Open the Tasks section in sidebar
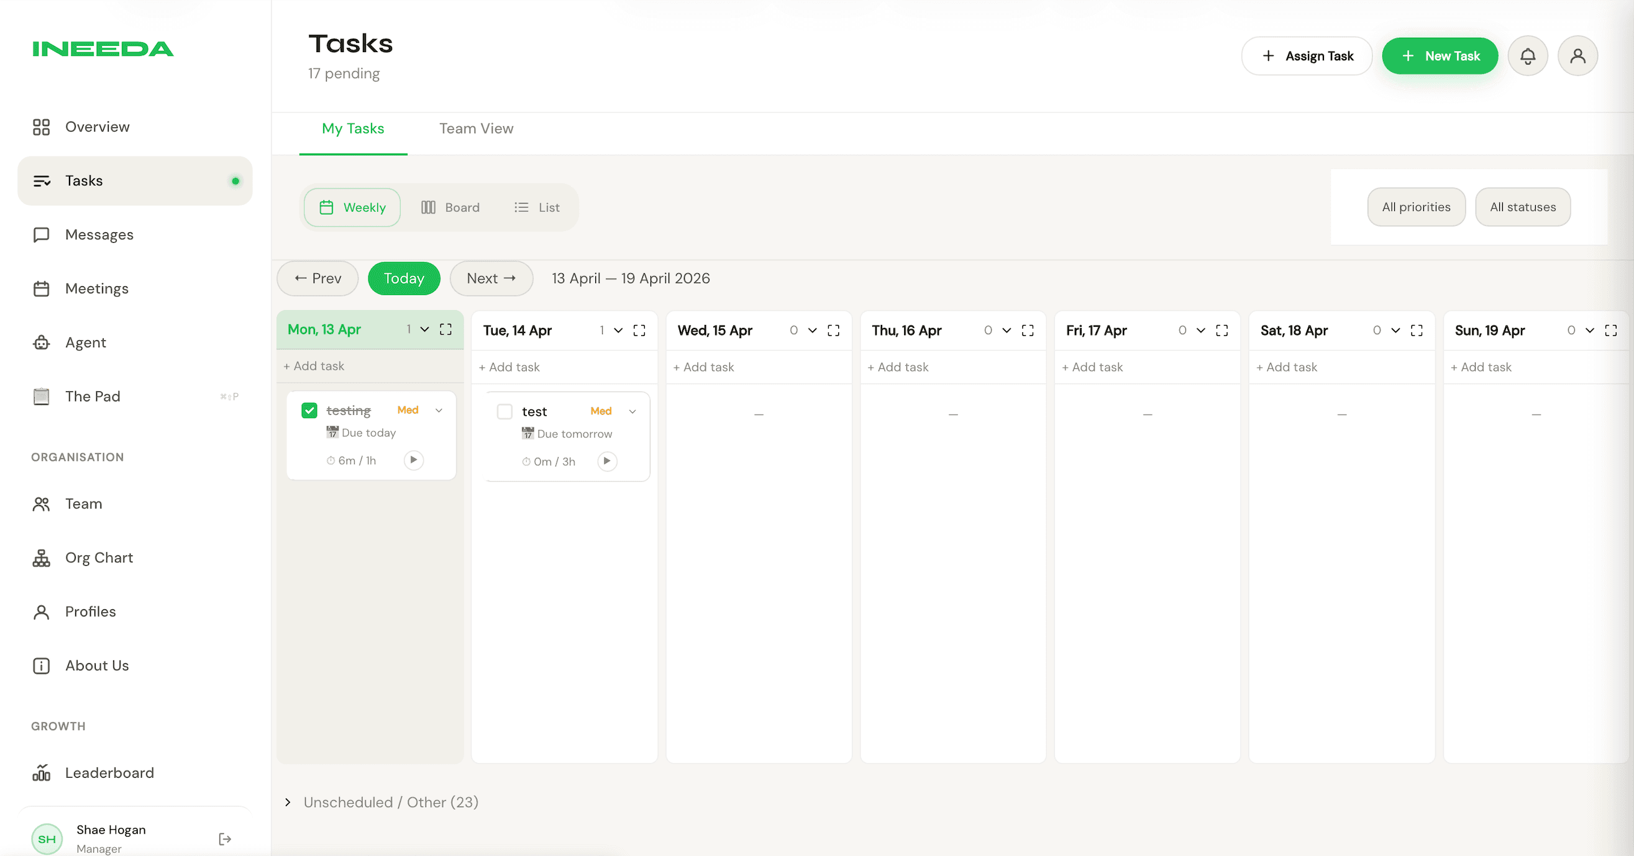This screenshot has height=856, width=1634. coord(83,181)
